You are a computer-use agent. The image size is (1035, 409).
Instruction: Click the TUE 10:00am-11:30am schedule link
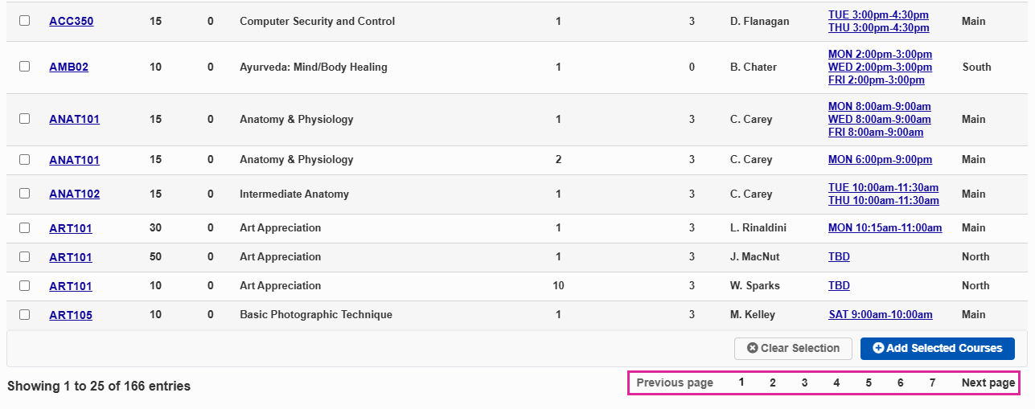click(x=883, y=188)
